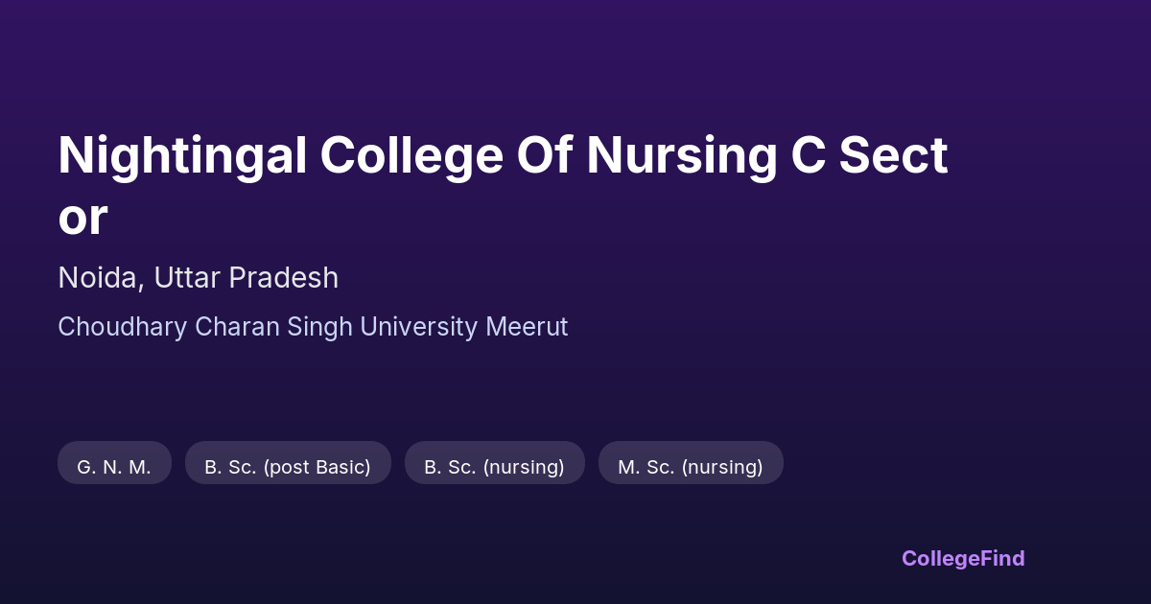Click the Nightingal College Of Nursing heading
The image size is (1151, 604).
pyautogui.click(x=503, y=156)
